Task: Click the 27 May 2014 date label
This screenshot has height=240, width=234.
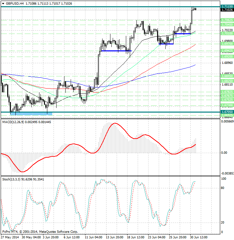Action: (10, 237)
